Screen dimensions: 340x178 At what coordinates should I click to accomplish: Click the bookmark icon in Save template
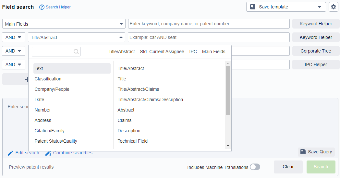point(253,7)
